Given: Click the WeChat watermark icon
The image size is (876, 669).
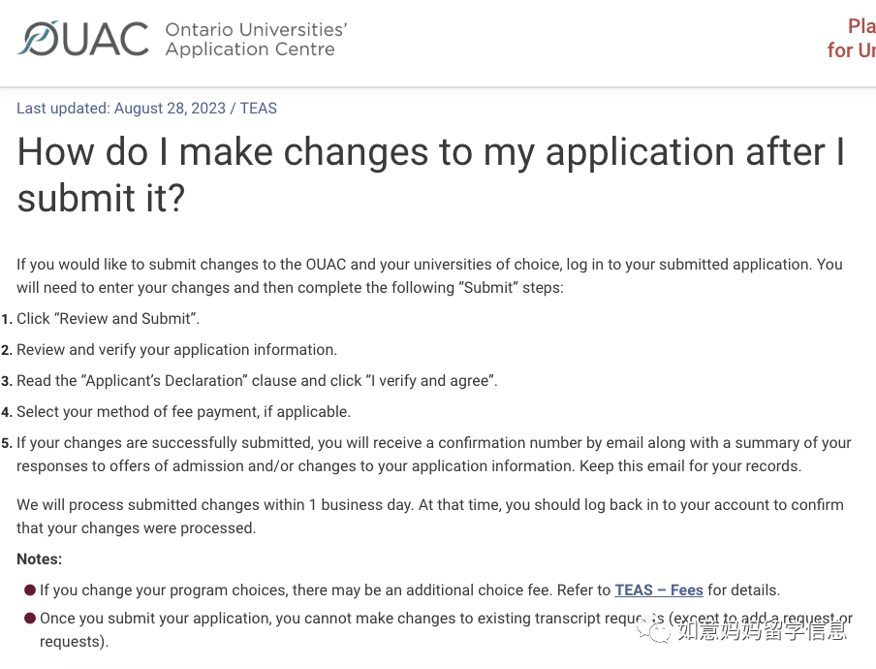Looking at the screenshot, I should click(654, 630).
